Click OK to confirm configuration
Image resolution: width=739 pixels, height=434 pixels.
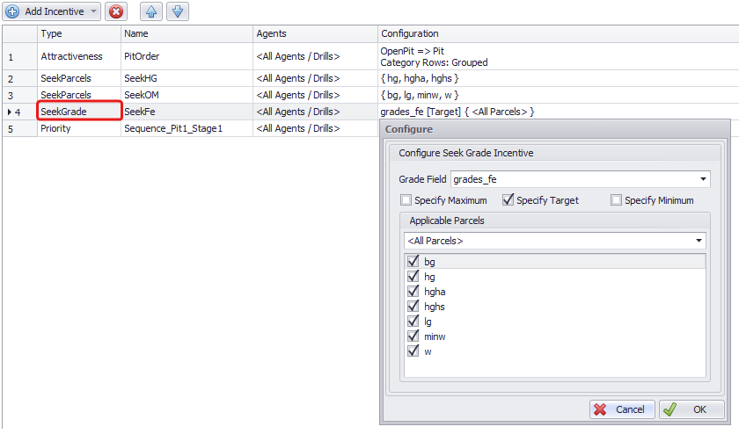[x=691, y=409]
